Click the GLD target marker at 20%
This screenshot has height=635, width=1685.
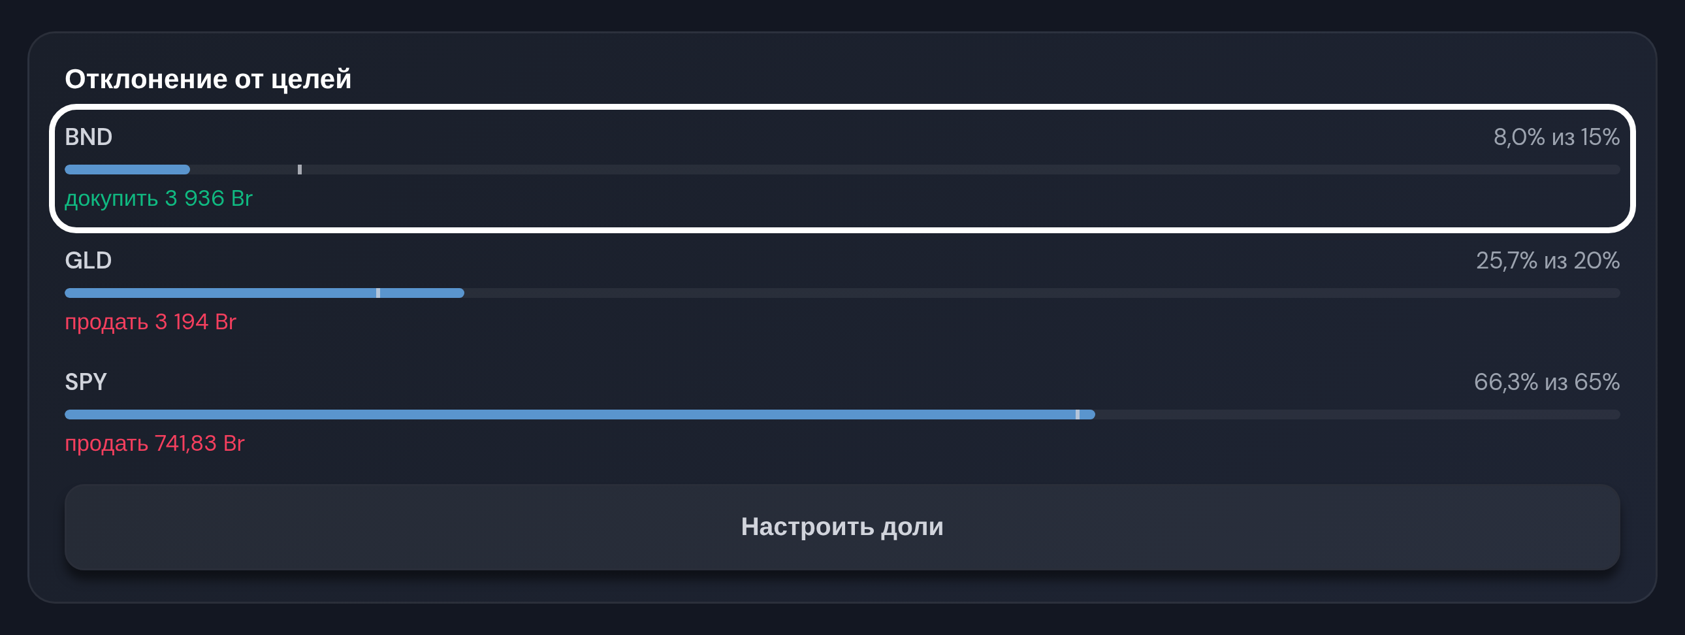(x=378, y=293)
